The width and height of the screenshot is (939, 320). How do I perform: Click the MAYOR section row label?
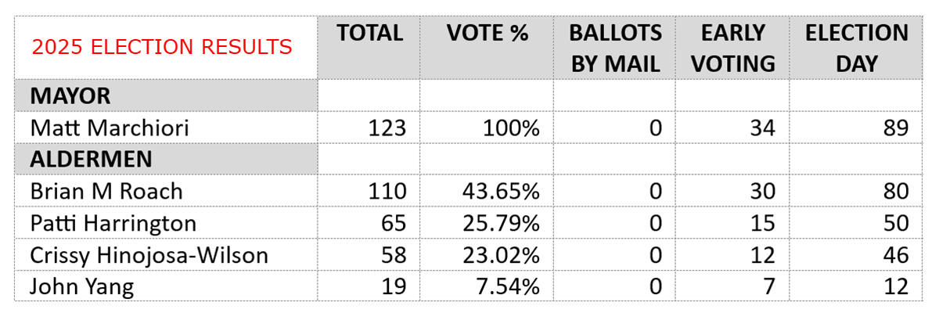coord(70,97)
